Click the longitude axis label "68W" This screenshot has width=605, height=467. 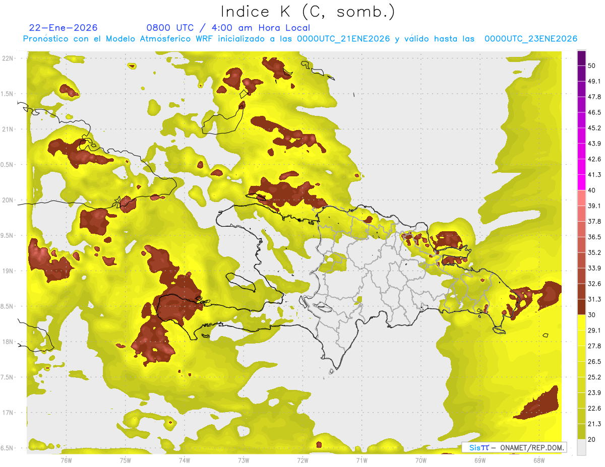(539, 460)
